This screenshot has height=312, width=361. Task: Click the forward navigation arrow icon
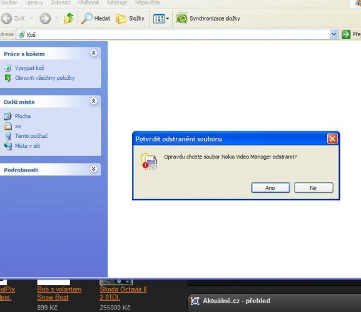click(45, 18)
